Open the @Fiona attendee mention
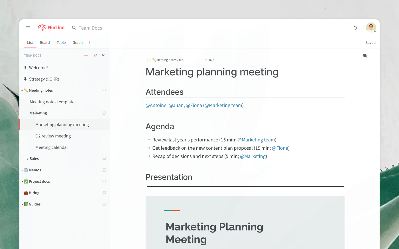This screenshot has height=249, width=399. pos(194,105)
